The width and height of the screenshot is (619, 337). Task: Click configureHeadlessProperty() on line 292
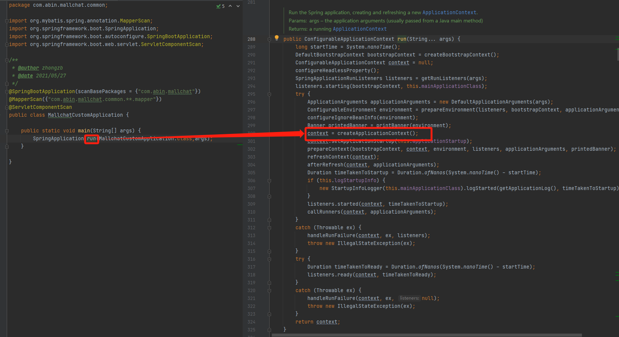pos(336,71)
